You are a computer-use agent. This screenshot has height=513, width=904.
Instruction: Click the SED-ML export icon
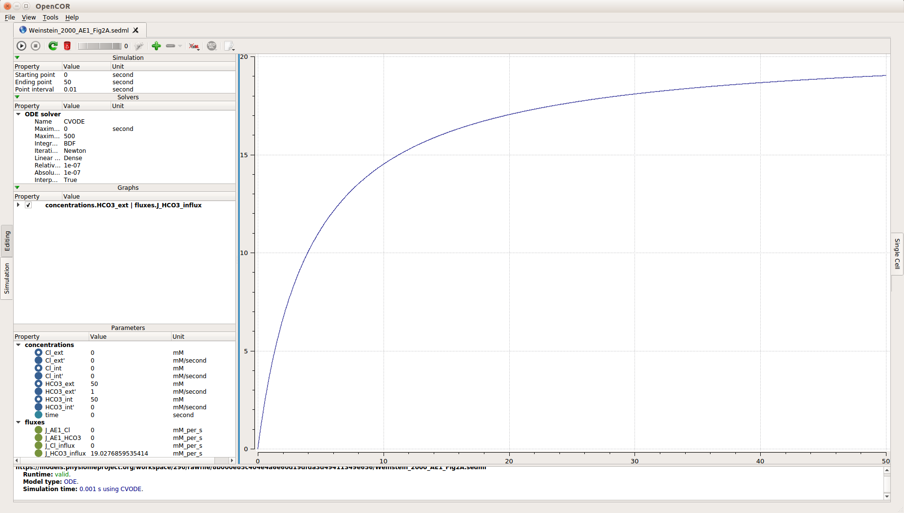(212, 46)
